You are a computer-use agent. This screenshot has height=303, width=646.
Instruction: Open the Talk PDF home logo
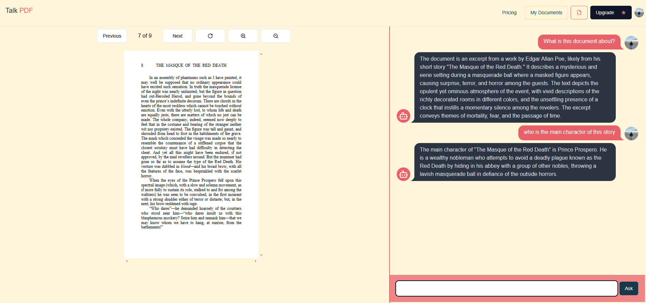point(19,11)
